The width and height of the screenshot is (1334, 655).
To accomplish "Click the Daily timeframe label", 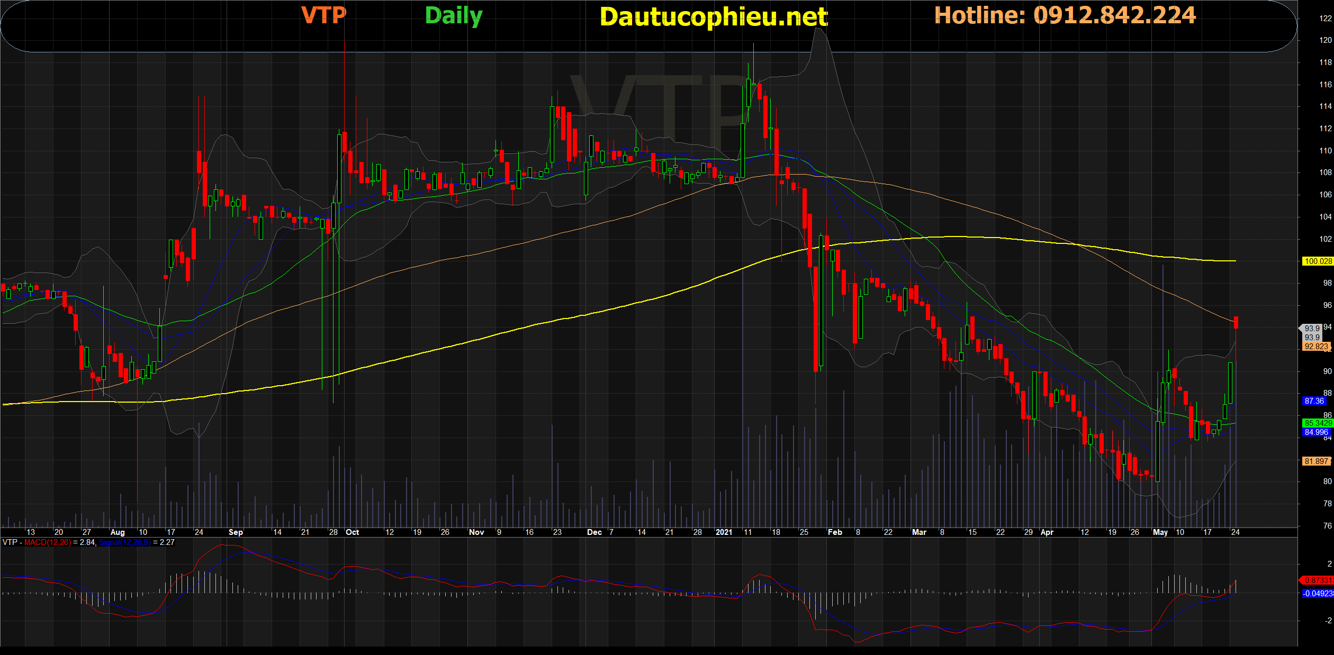I will [x=454, y=16].
